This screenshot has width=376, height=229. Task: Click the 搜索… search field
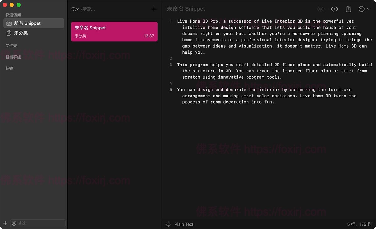pyautogui.click(x=94, y=9)
